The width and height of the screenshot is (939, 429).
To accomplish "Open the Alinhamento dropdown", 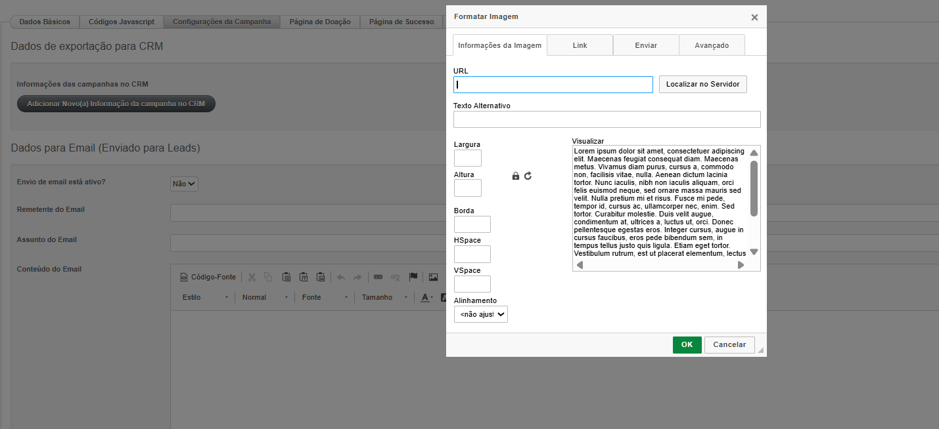I will (x=481, y=315).
